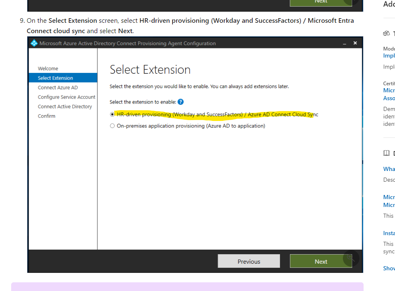
Task: Click the documentation book icon in right panel
Action: [386, 153]
